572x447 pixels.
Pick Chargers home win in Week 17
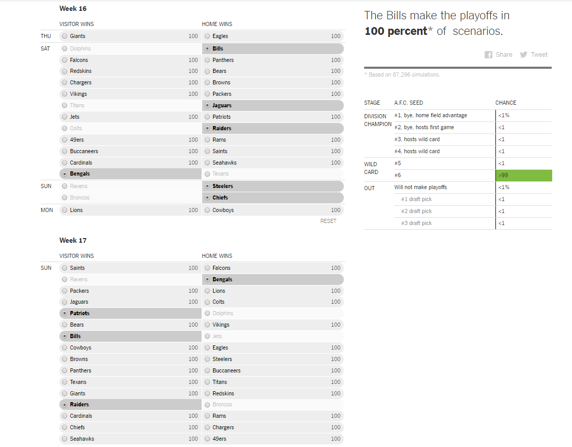(x=273, y=427)
